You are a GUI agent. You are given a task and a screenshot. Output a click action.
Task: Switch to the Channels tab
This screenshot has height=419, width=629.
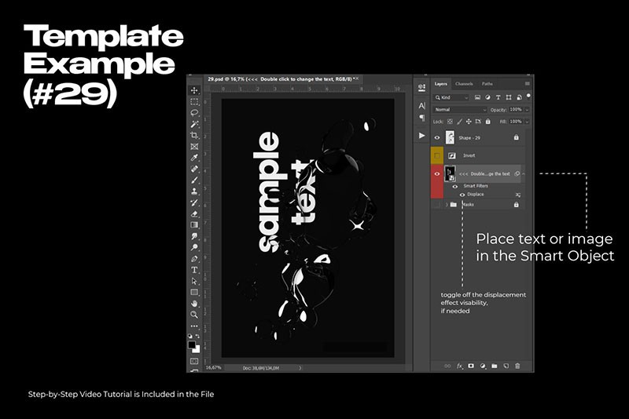(464, 83)
